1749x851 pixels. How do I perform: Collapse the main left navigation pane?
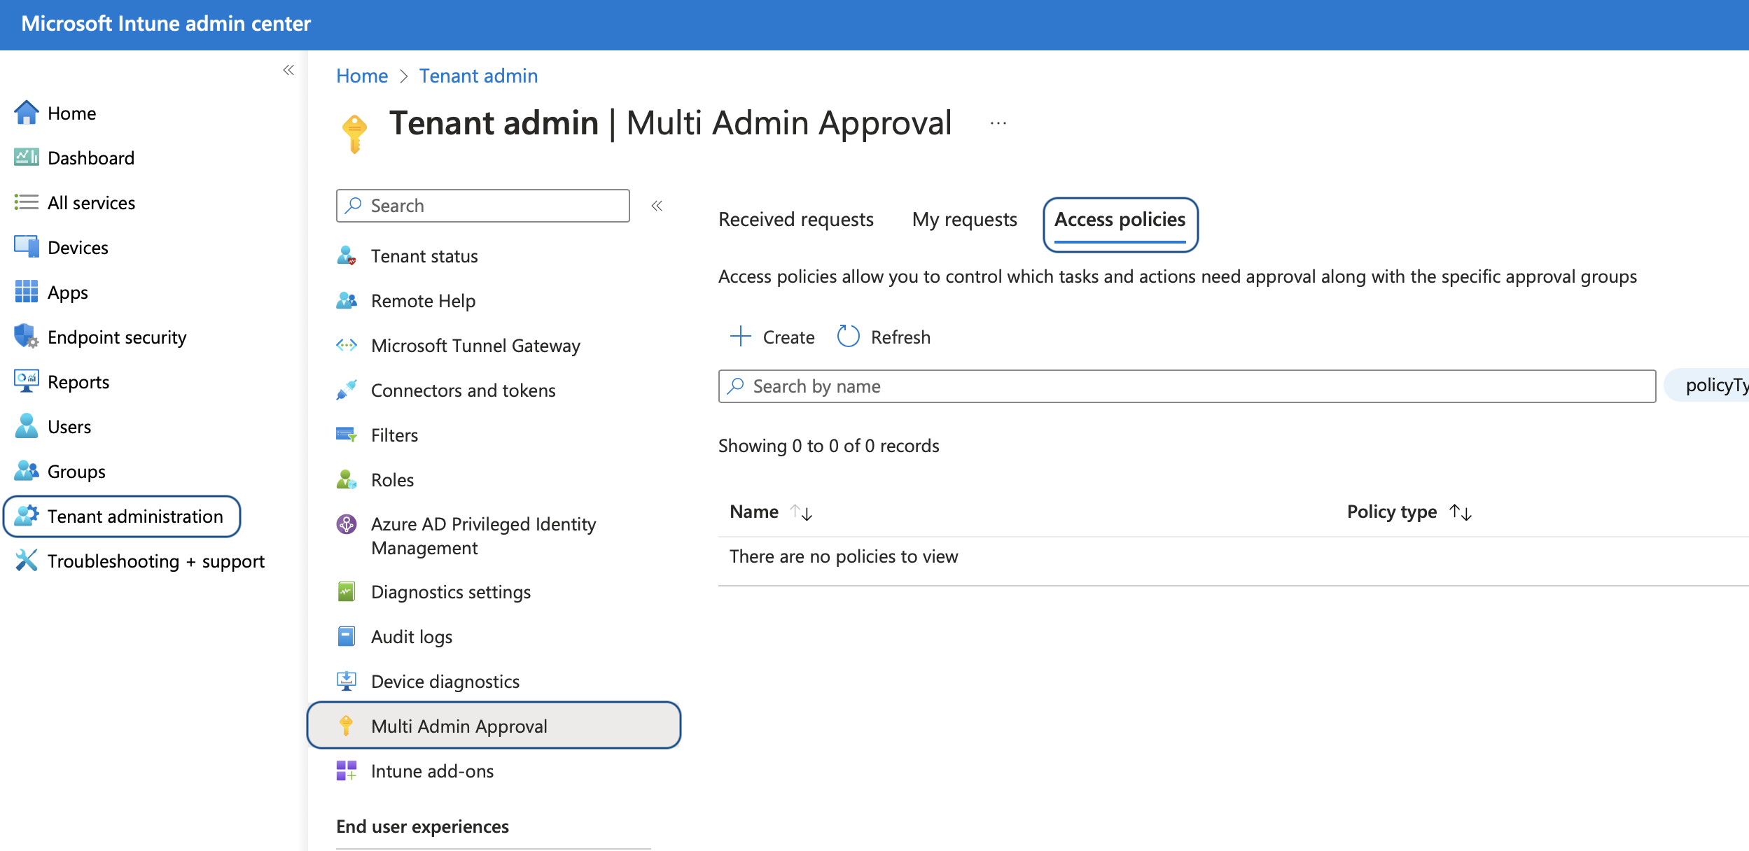coord(288,70)
